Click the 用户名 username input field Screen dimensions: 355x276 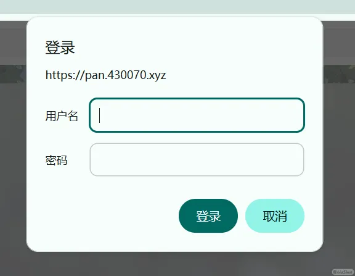pyautogui.click(x=197, y=115)
